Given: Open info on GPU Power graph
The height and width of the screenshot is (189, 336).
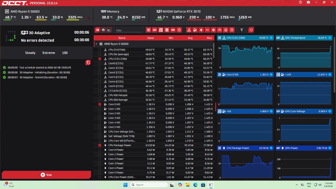Looking at the screenshot, I should tap(330, 148).
